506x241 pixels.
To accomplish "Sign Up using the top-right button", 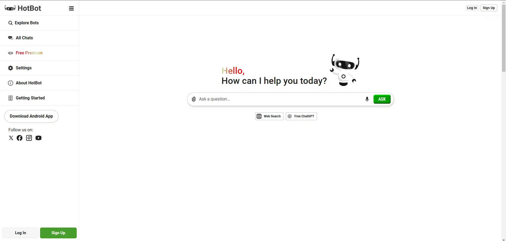I will click(x=489, y=8).
